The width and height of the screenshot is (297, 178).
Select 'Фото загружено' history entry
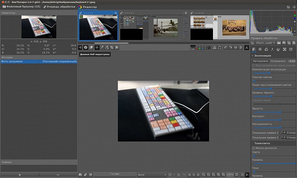pos(39,61)
